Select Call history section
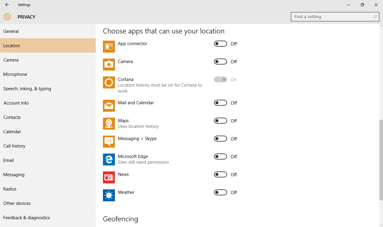The height and width of the screenshot is (227, 383). (48, 146)
